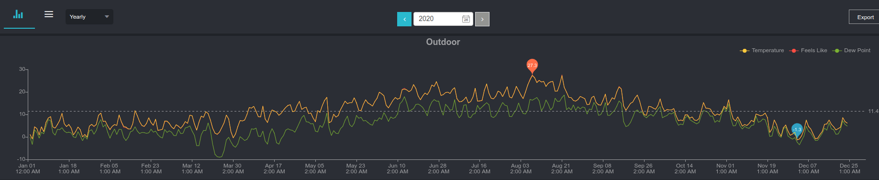Click the Apr 17 2:00 AM axis label
The height and width of the screenshot is (180, 879).
click(274, 169)
